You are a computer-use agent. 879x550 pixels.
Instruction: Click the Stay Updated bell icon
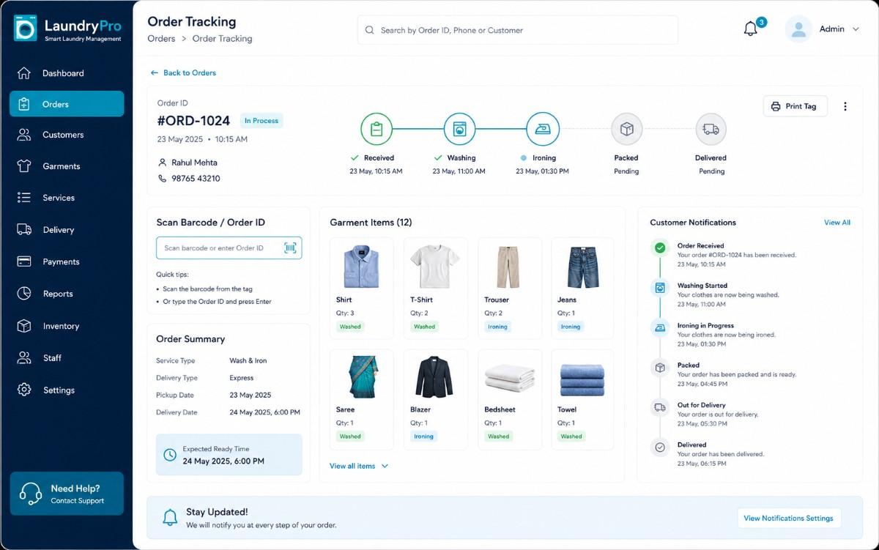(x=169, y=518)
